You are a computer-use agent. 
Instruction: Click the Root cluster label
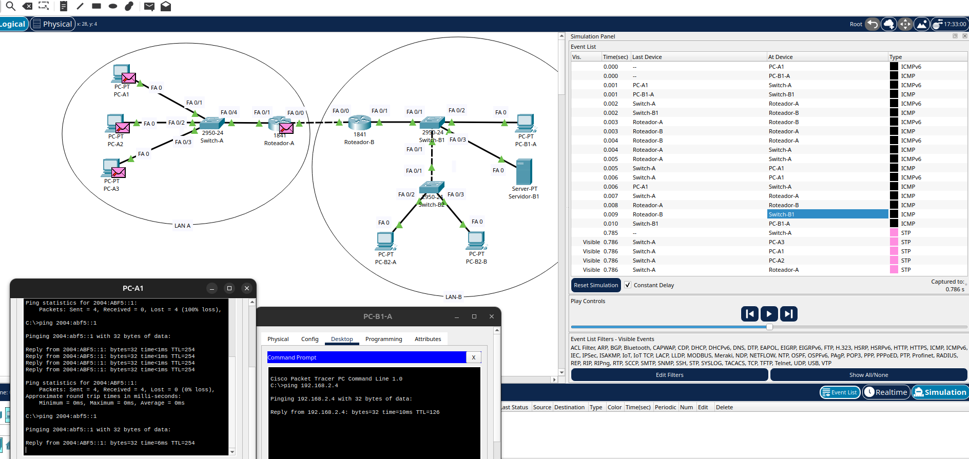click(856, 24)
